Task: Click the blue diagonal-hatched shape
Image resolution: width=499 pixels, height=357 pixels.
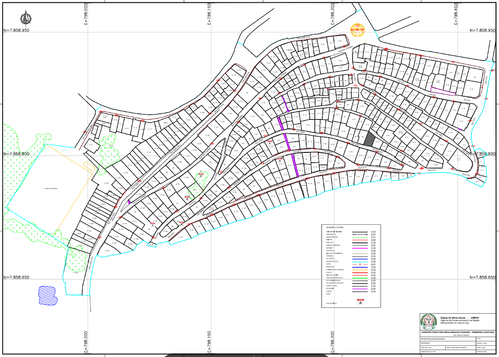Action: pyautogui.click(x=47, y=295)
